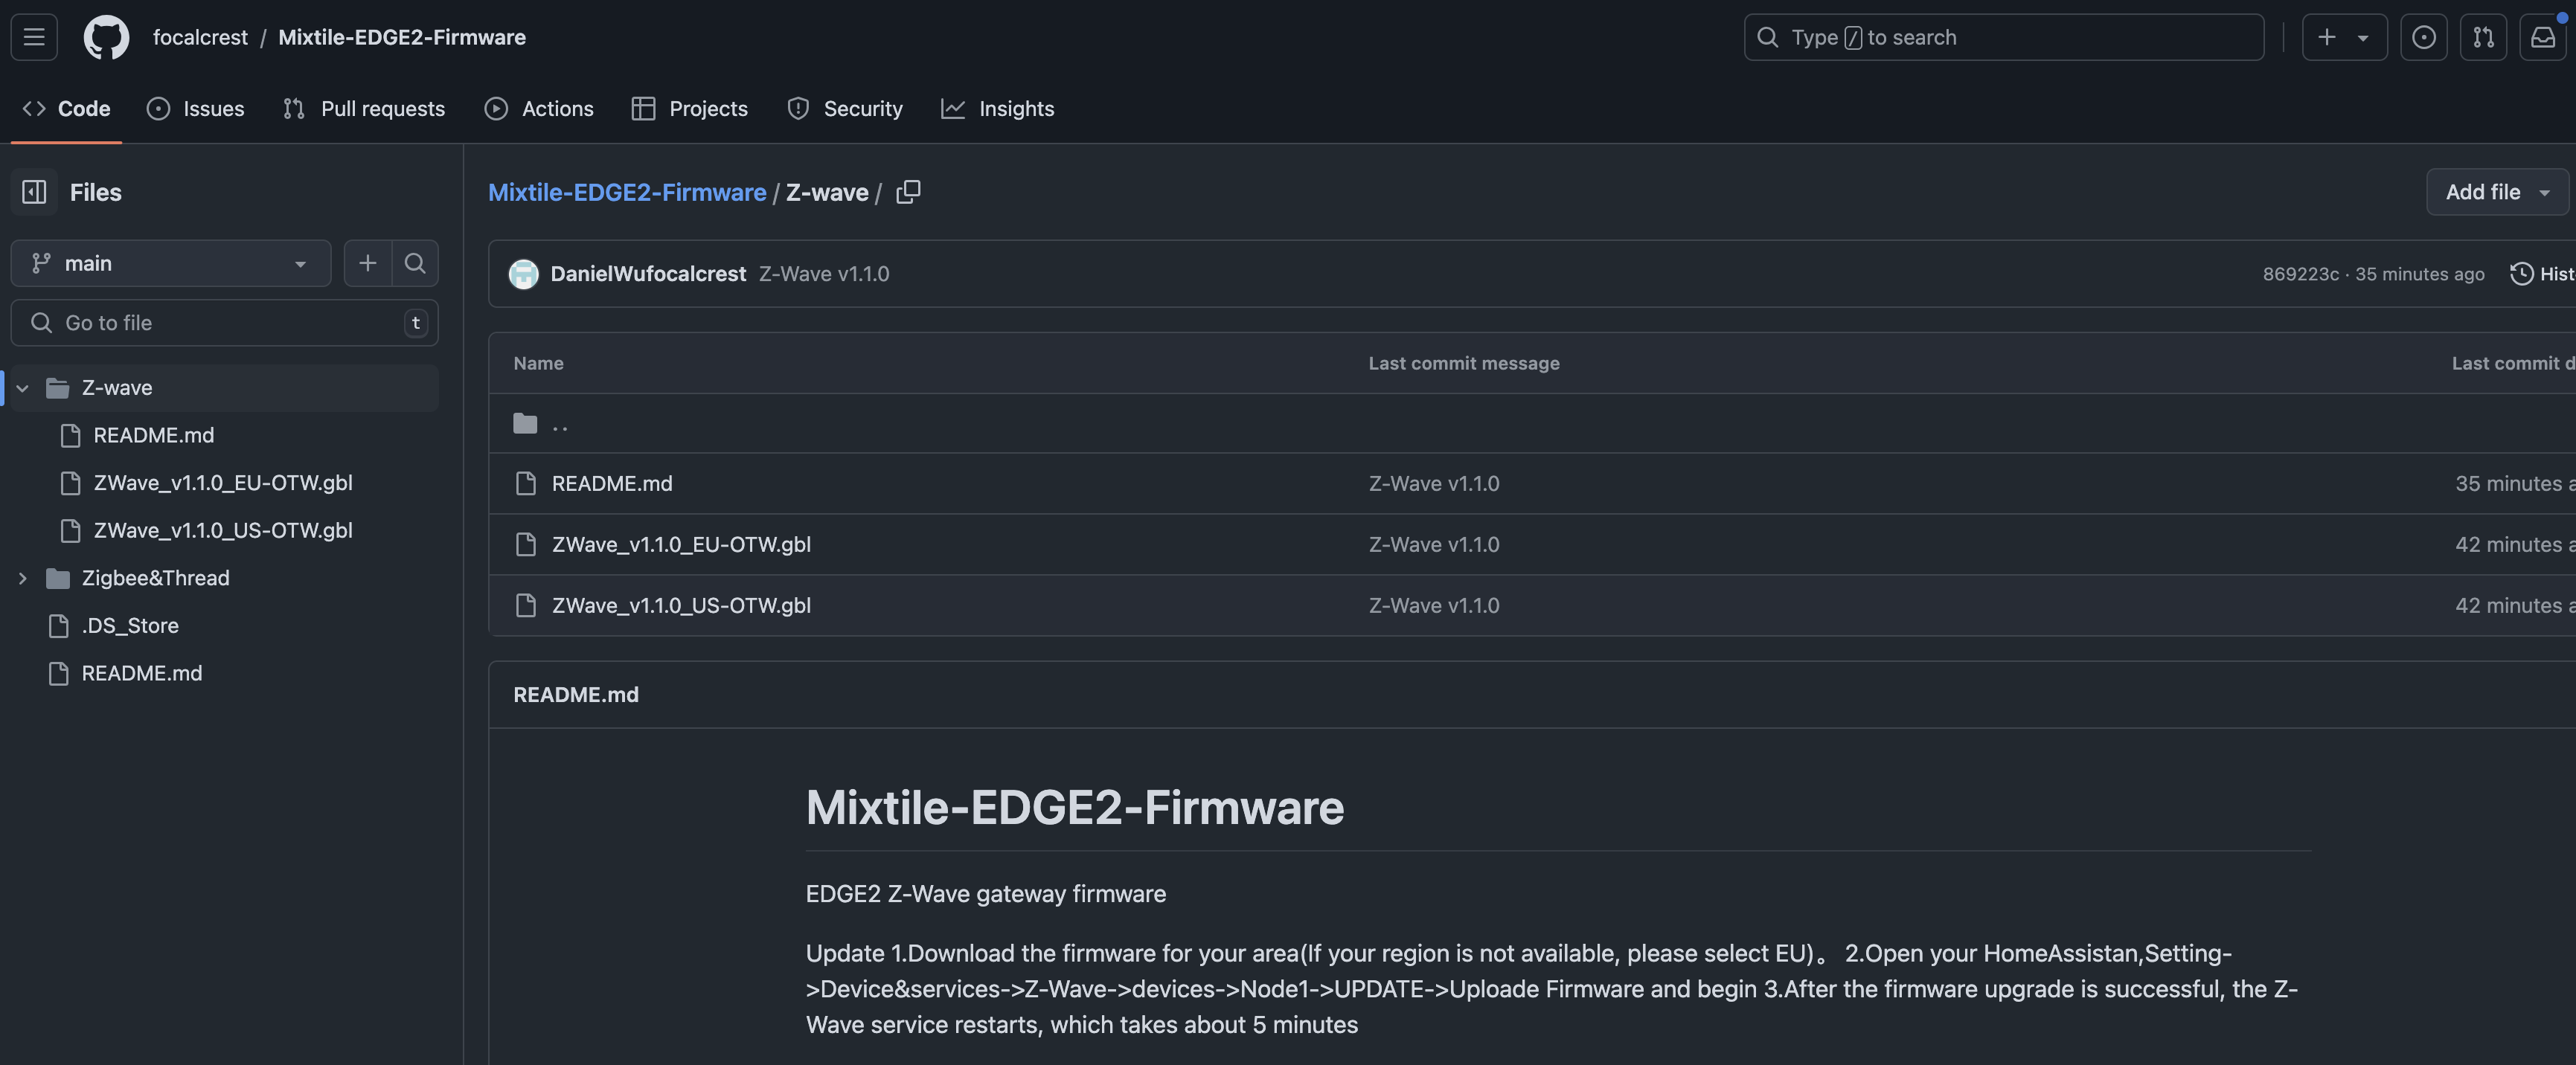This screenshot has width=2576, height=1065.
Task: Open the notifications inbox icon
Action: click(x=2542, y=37)
